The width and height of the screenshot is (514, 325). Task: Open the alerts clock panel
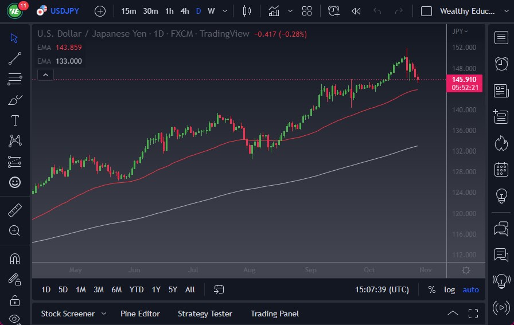coord(501,63)
